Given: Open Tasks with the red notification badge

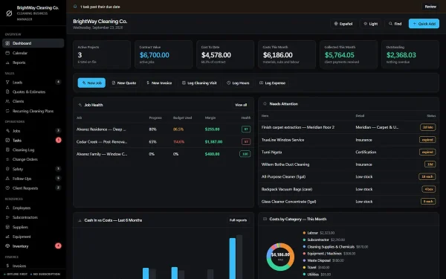Looking at the screenshot, I should point(33,140).
